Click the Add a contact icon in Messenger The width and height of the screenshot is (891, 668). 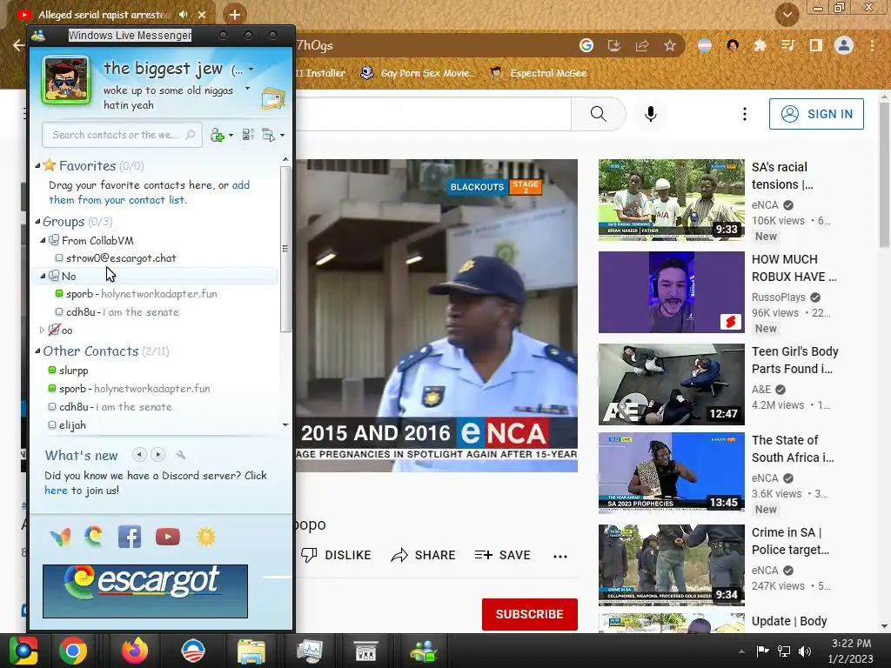[217, 135]
